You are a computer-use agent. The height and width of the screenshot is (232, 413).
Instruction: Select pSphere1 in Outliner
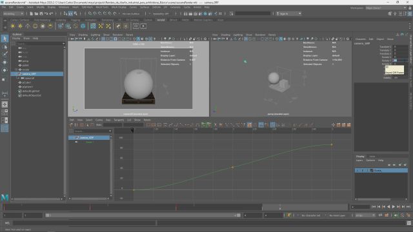(x=28, y=87)
